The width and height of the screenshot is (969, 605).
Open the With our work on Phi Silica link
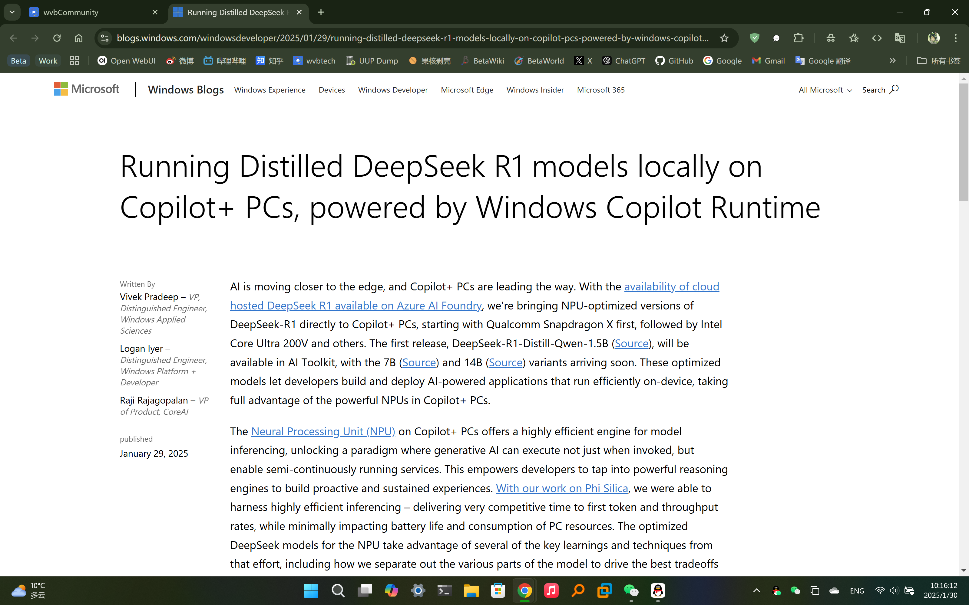pyautogui.click(x=562, y=488)
